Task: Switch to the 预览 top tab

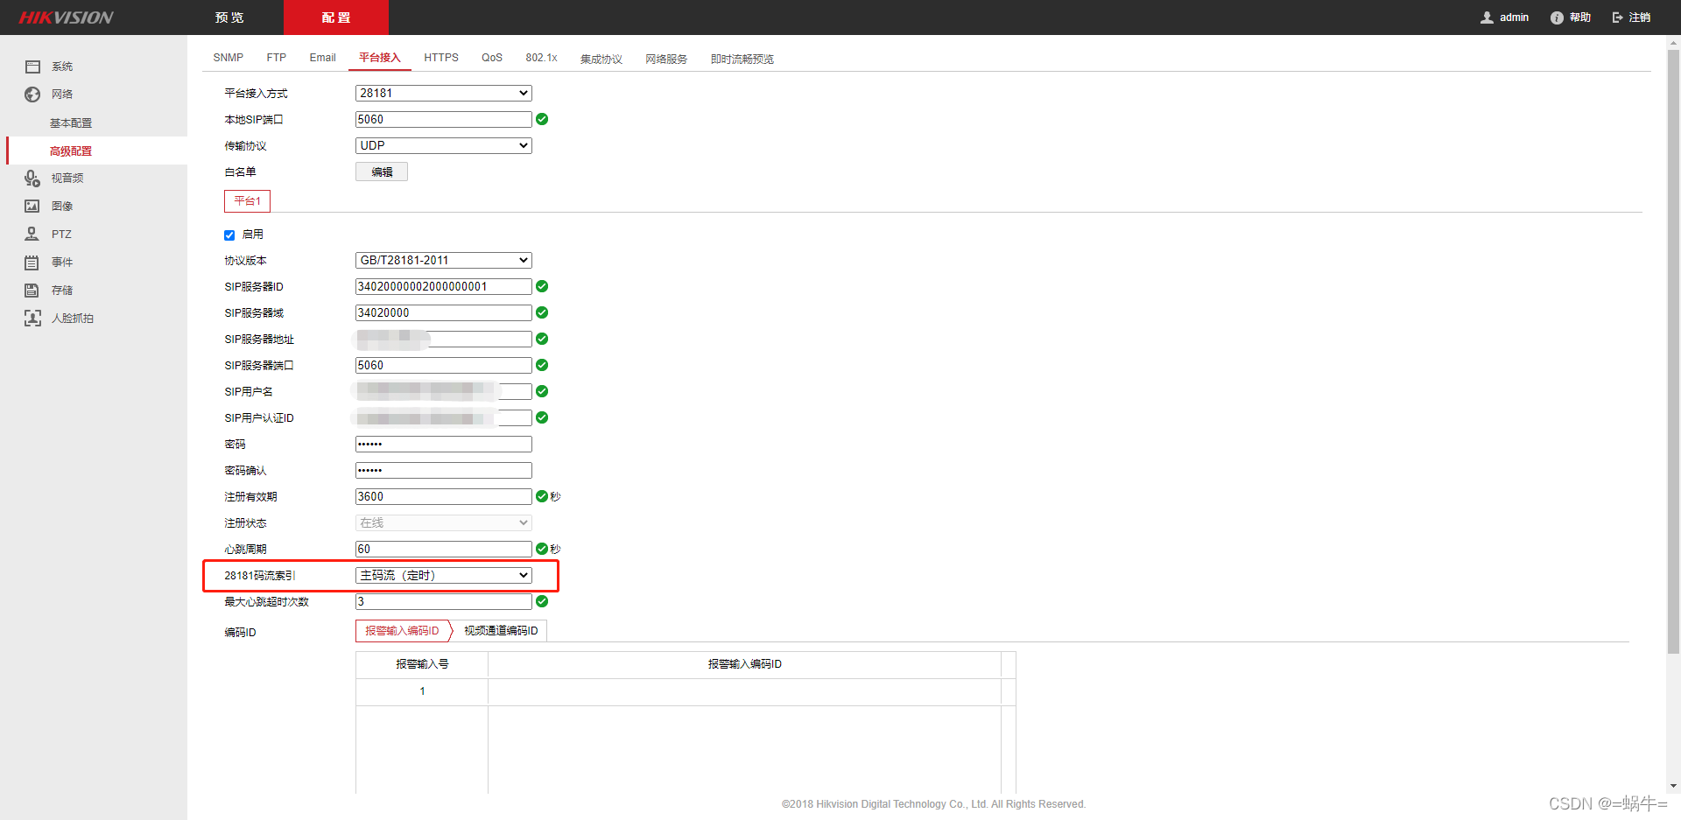Action: point(229,18)
